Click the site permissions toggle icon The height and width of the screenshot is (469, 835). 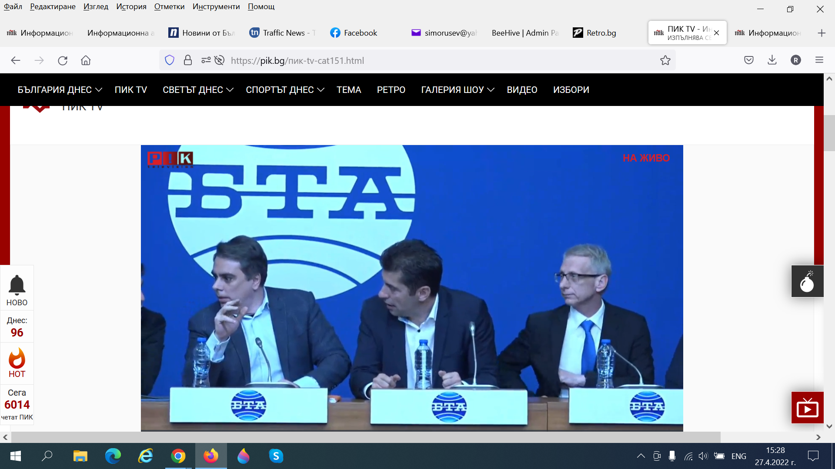(206, 60)
